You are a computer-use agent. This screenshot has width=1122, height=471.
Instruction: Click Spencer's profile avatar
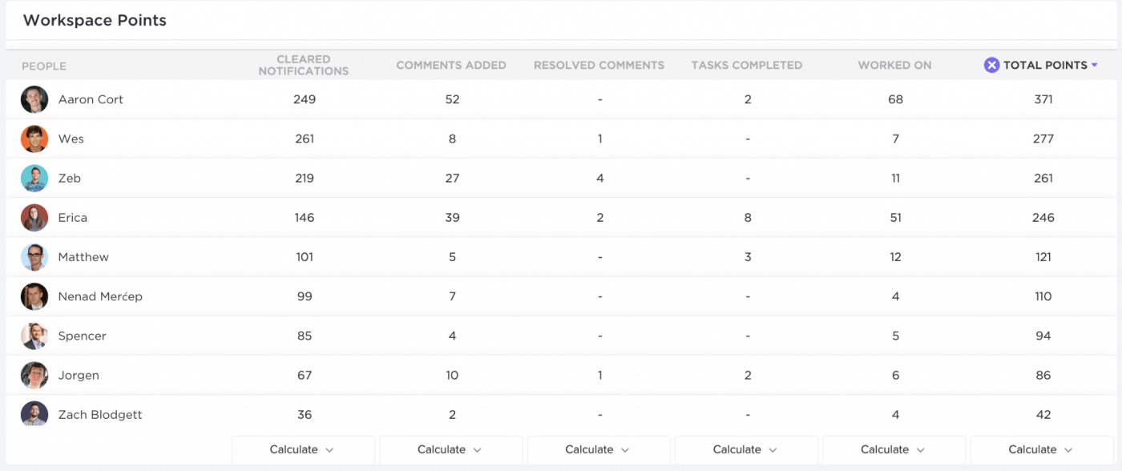34,336
